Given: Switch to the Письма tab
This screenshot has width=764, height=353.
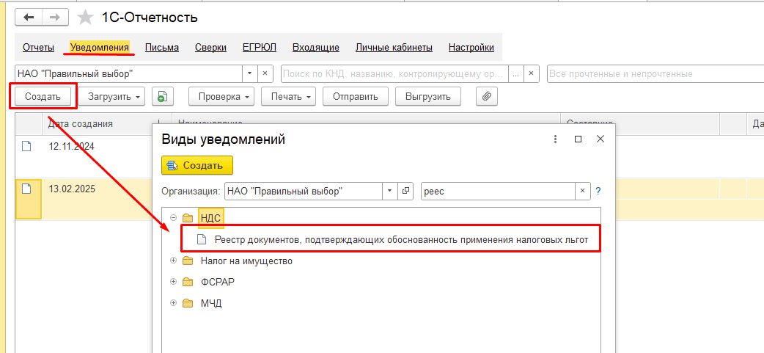Looking at the screenshot, I should (161, 48).
